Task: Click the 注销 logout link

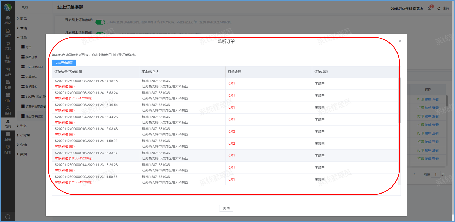Action: (443, 8)
